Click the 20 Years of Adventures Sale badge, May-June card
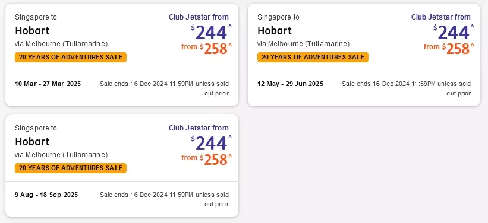 (x=313, y=57)
